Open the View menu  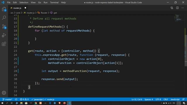click(33, 2)
